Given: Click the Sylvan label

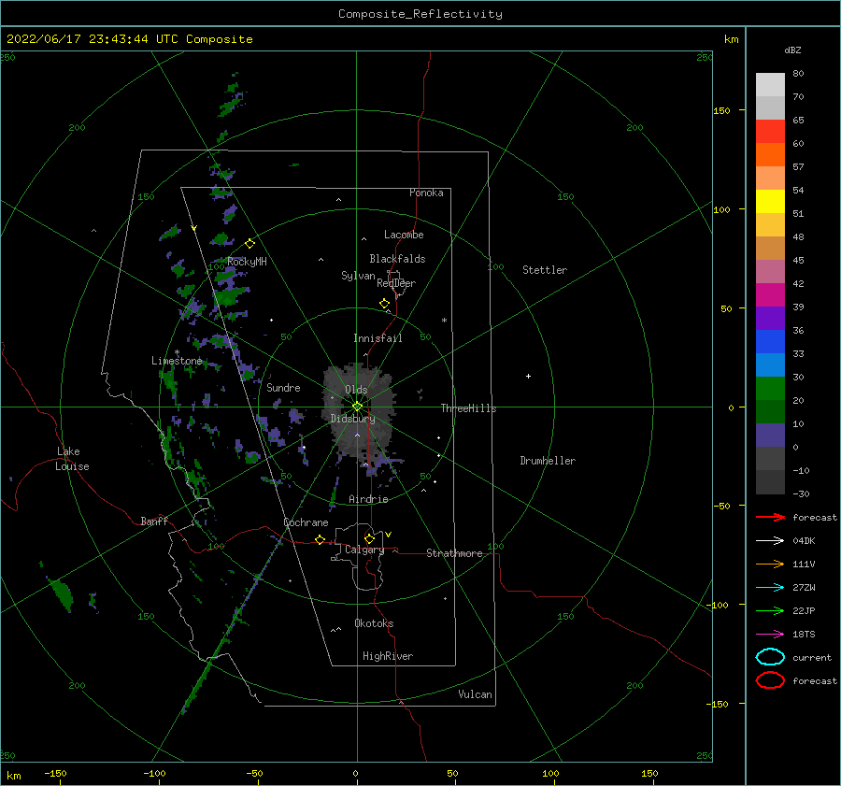Looking at the screenshot, I should (358, 276).
